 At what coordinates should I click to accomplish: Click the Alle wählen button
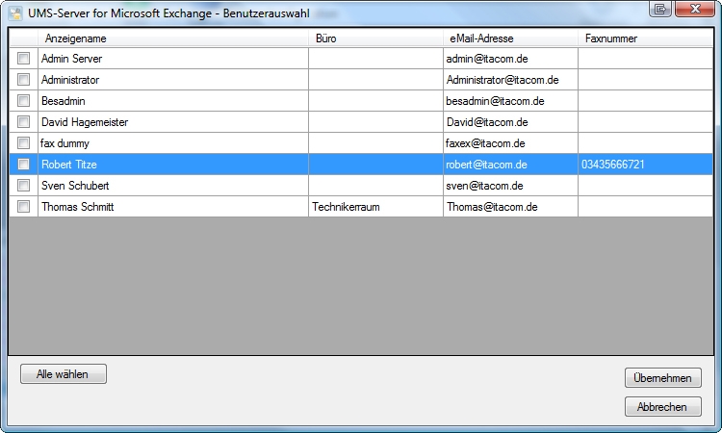pos(64,374)
